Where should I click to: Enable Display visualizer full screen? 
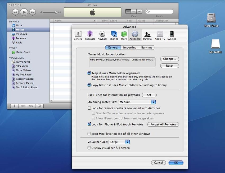89,148
